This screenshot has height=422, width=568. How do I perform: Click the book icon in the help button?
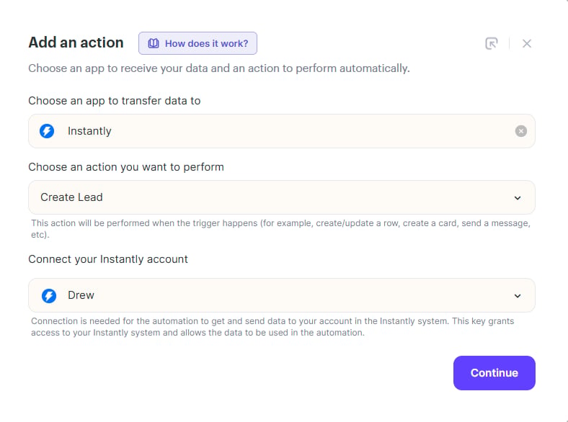coord(154,43)
